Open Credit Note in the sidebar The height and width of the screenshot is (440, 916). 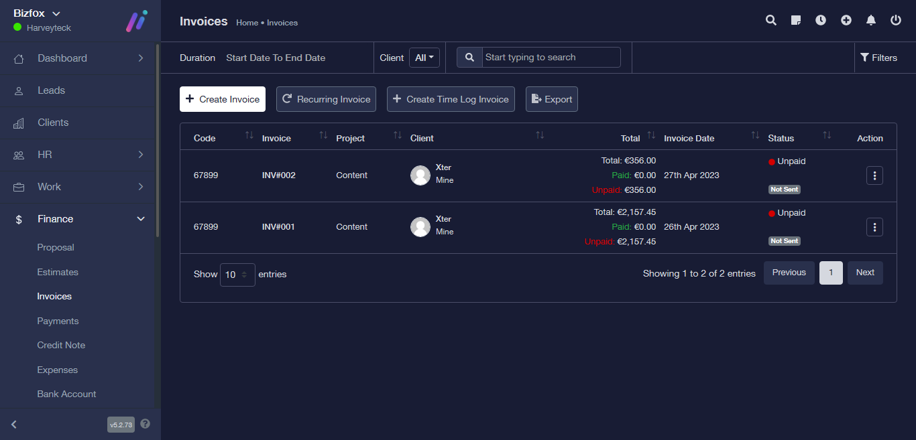(x=61, y=345)
